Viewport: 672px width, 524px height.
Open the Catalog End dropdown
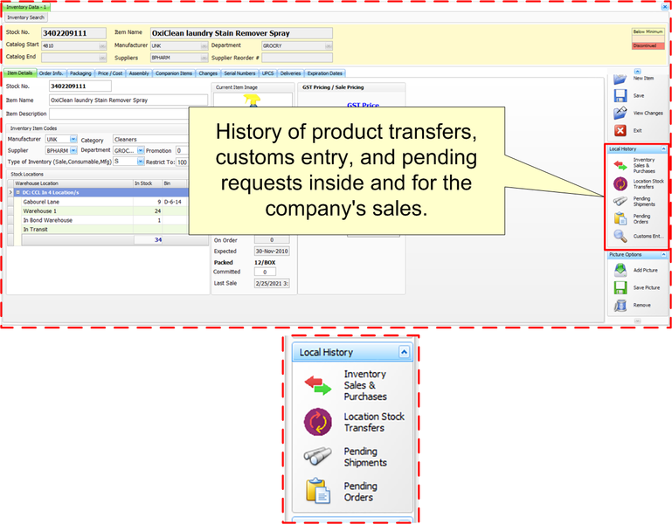(x=102, y=58)
